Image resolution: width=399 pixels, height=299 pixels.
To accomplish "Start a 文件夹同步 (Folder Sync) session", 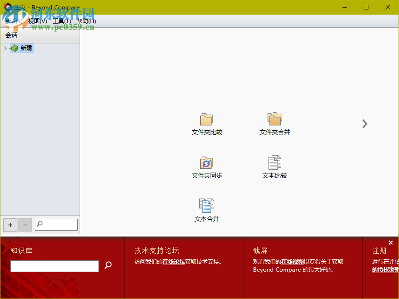I will point(206,166).
